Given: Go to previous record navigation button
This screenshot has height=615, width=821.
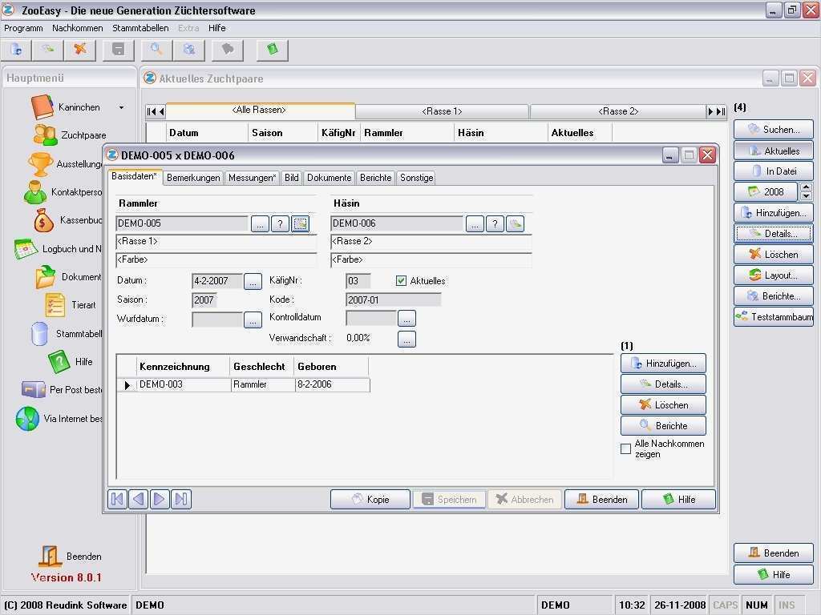Looking at the screenshot, I should [138, 500].
